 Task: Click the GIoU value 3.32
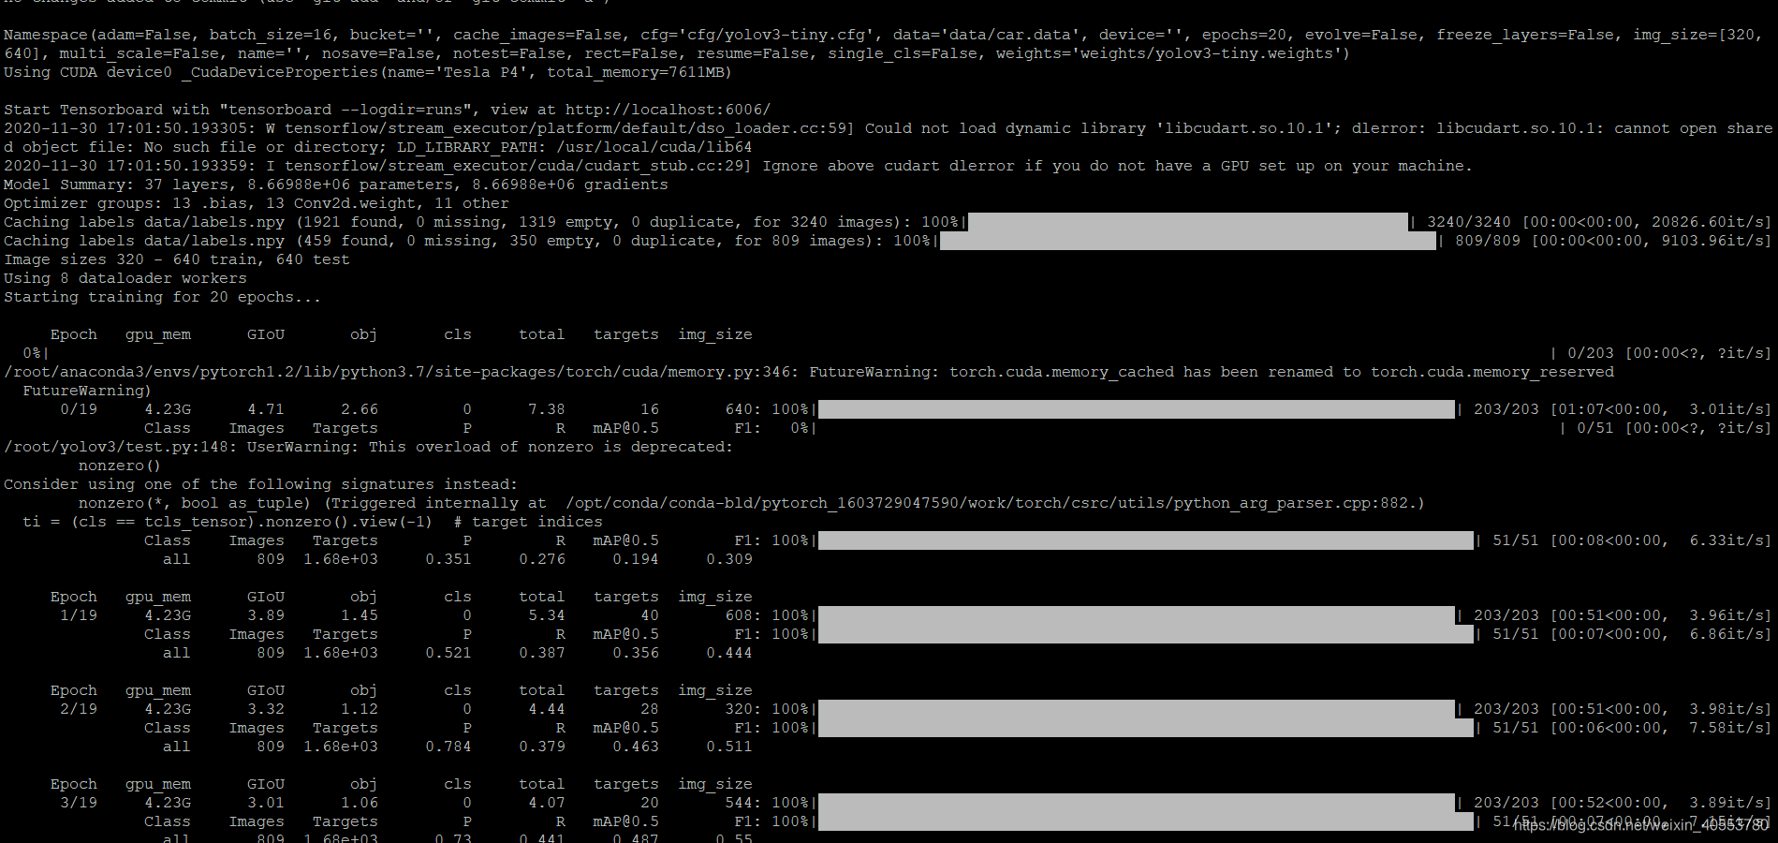tap(266, 709)
